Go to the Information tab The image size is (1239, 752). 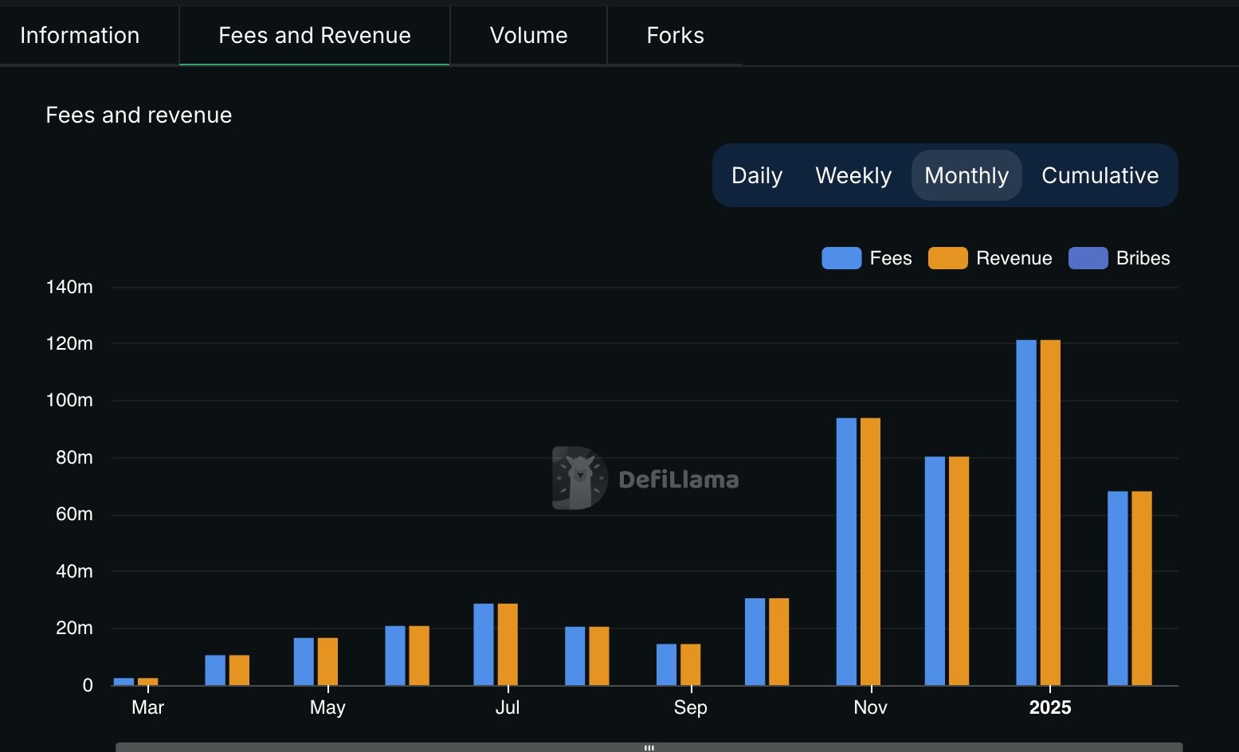point(80,35)
